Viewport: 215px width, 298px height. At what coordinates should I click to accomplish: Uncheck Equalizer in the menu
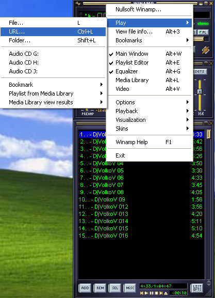[x=150, y=71]
